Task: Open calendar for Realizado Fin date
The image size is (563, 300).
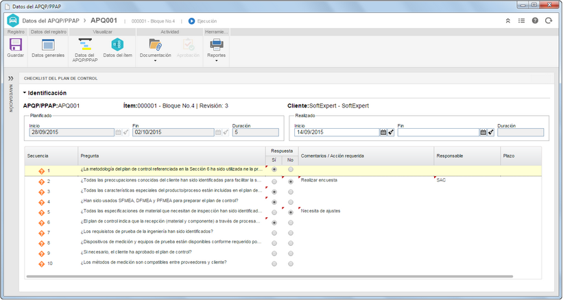Action: [483, 132]
